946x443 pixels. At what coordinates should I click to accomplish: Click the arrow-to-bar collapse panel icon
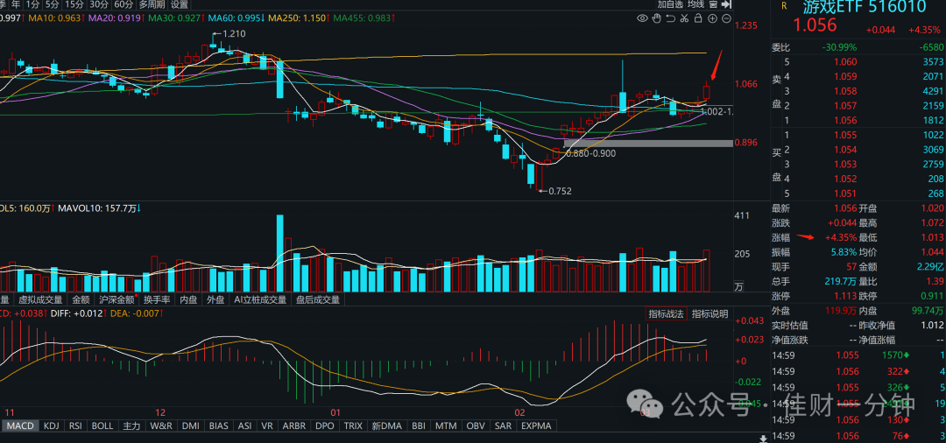tap(726, 4)
